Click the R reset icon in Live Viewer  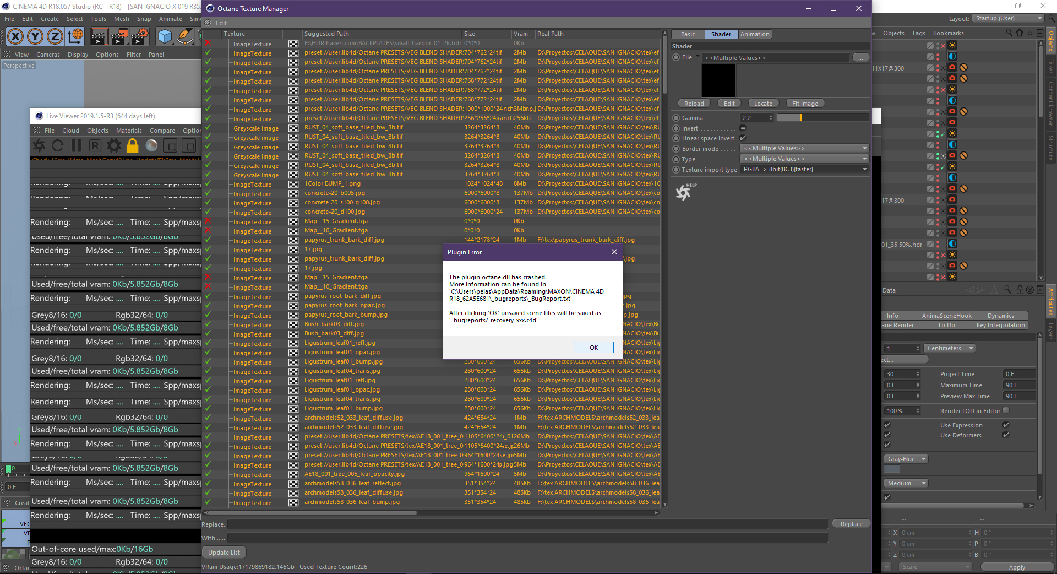coord(95,146)
